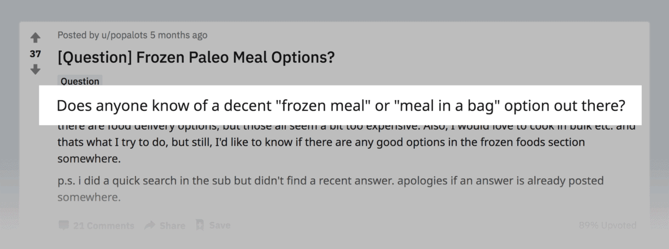Viewport: 669px width, 249px height.
Task: Click the save bookmark icon
Action: tap(200, 225)
